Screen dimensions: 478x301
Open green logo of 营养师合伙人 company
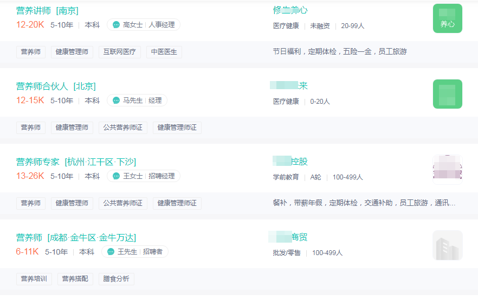point(448,94)
